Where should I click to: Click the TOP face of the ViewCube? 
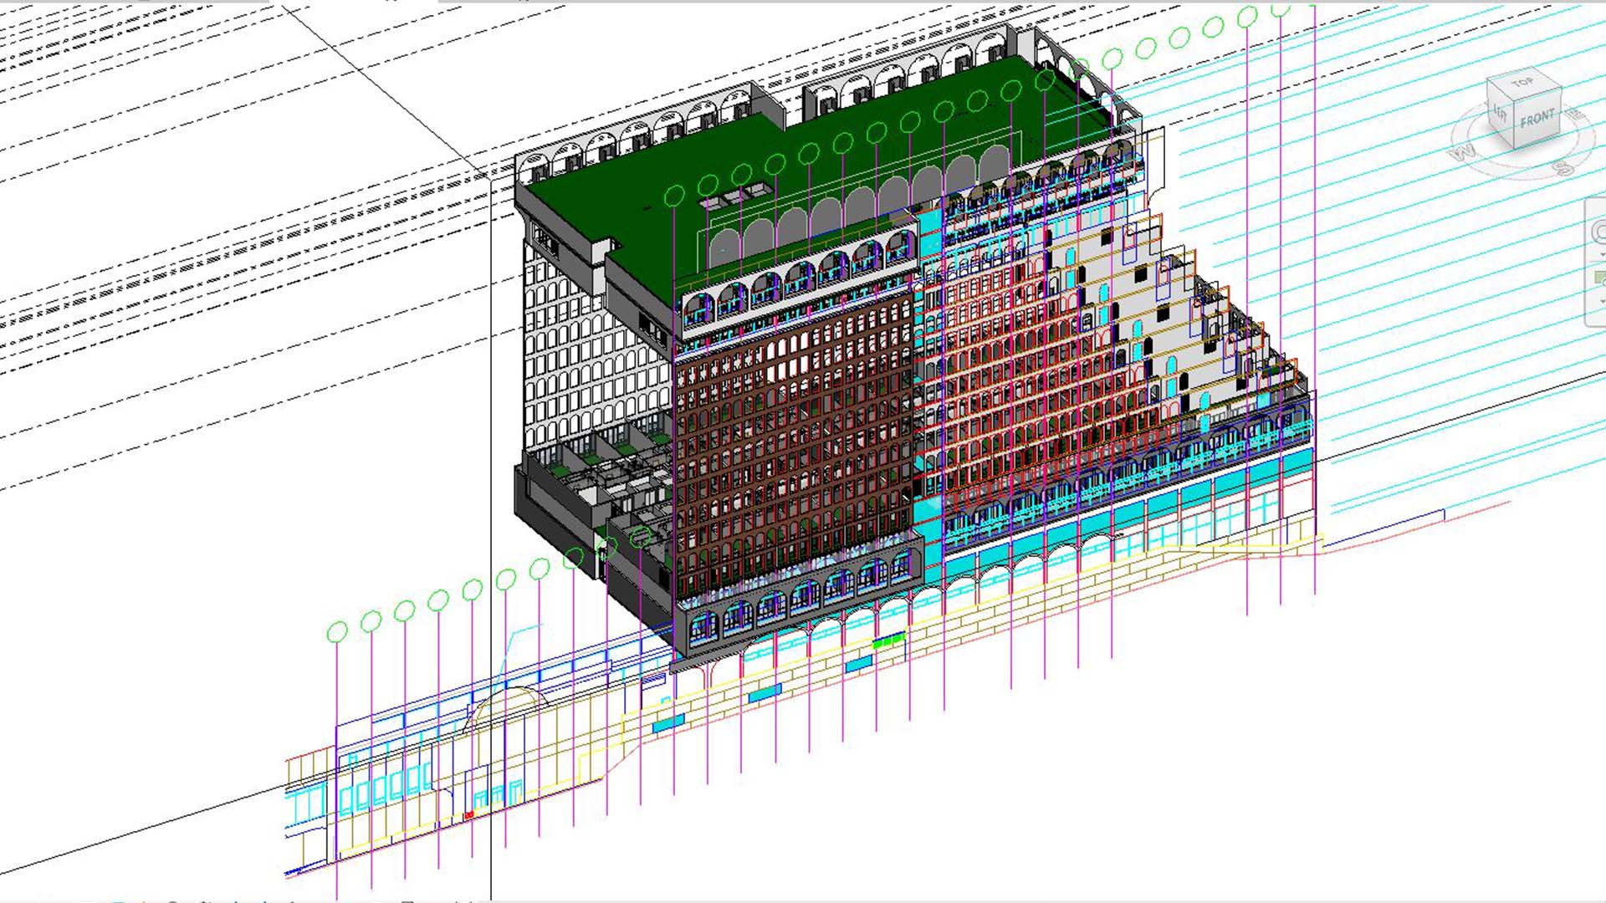pyautogui.click(x=1522, y=84)
